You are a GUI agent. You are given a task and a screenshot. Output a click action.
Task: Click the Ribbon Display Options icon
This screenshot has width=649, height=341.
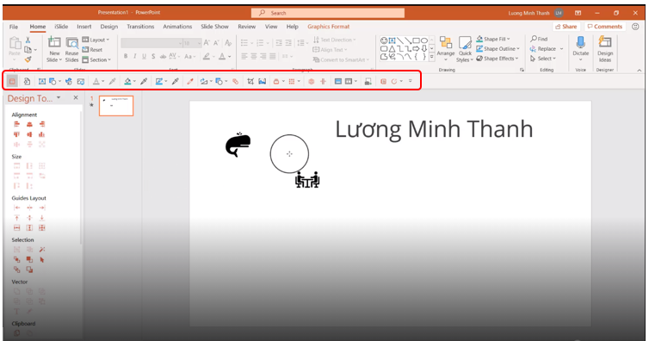(x=578, y=13)
